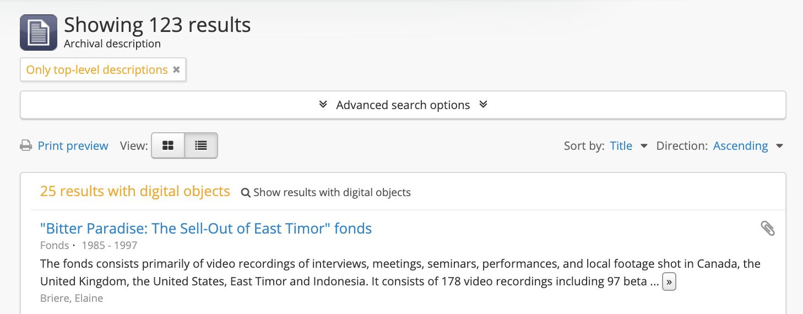Click the magnifier icon for digital objects

pos(246,193)
